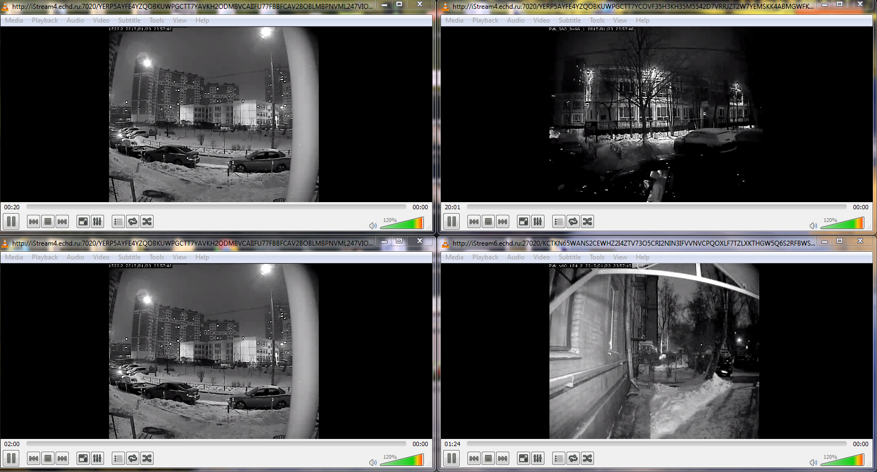Toggle fullscreen in the bottom-right VLC window
The width and height of the screenshot is (877, 472).
coord(524,458)
